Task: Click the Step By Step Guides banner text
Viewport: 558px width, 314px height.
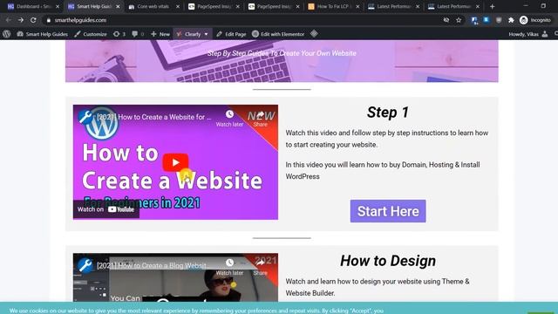Action: coord(282,53)
